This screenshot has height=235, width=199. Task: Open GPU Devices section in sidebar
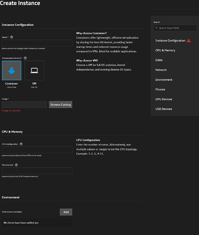(164, 99)
